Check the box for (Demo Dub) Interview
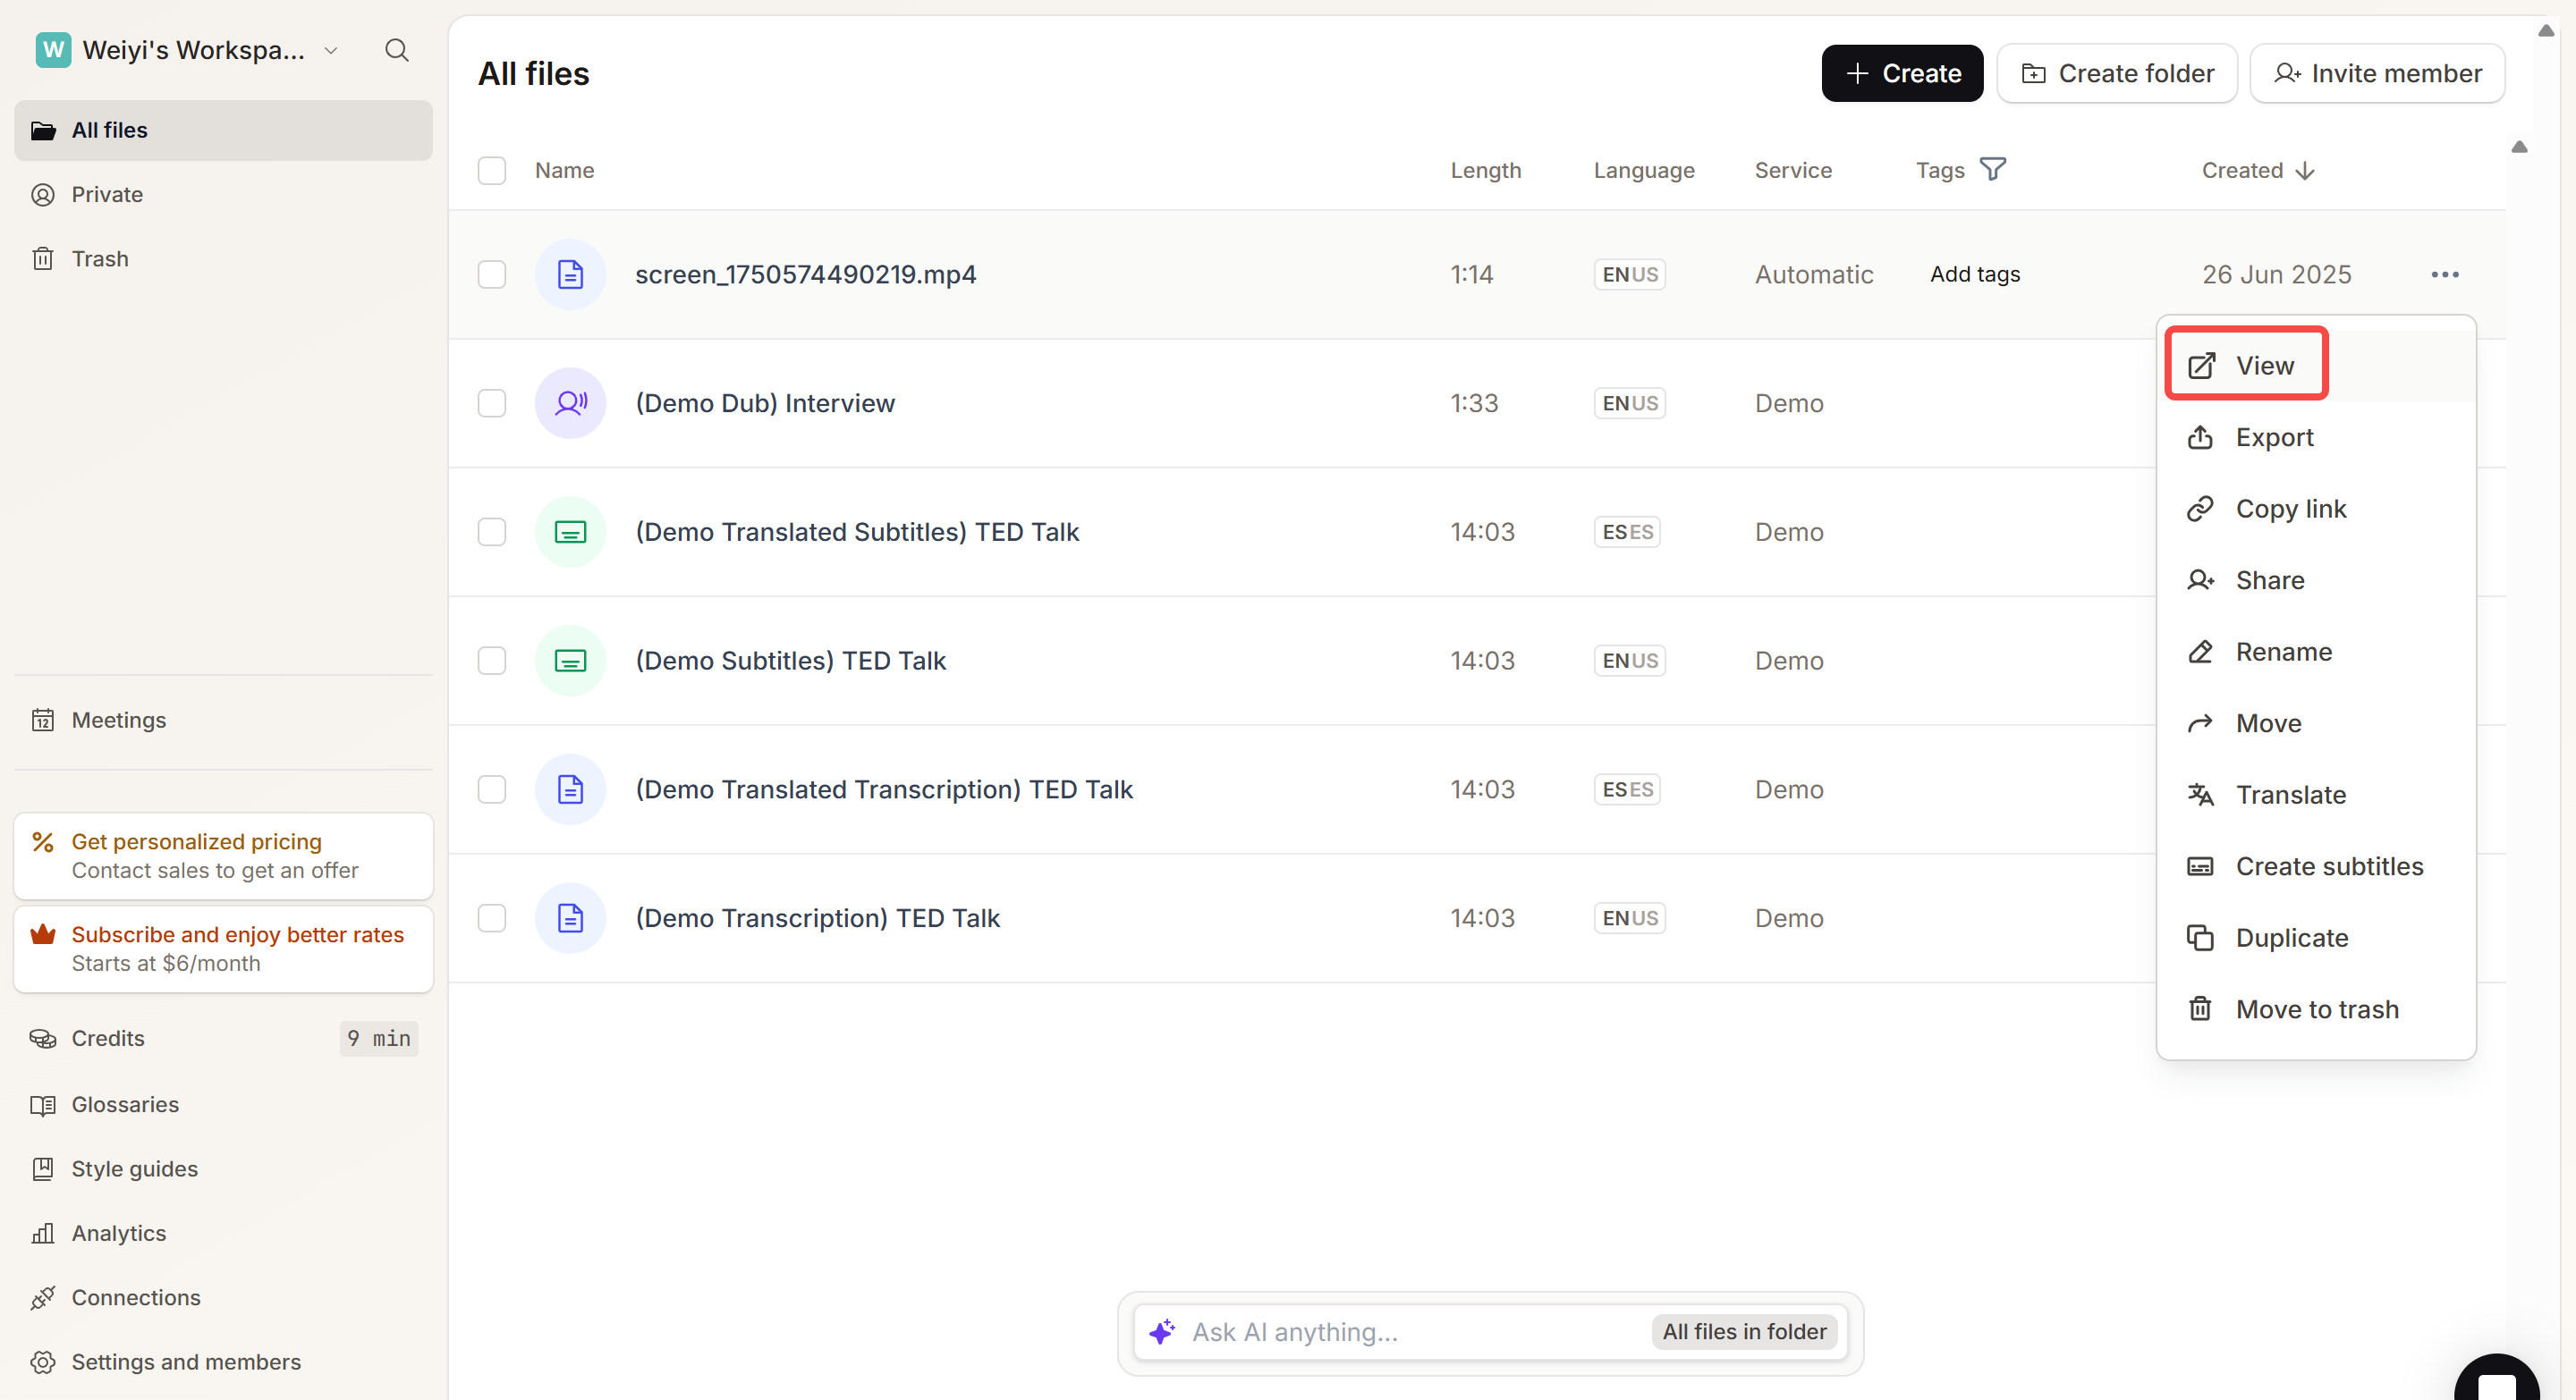This screenshot has height=1400, width=2576. (491, 402)
